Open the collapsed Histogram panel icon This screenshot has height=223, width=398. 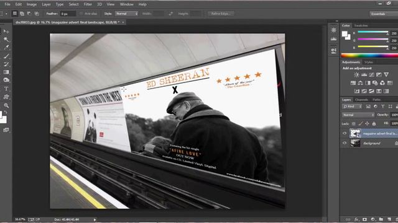click(x=333, y=39)
